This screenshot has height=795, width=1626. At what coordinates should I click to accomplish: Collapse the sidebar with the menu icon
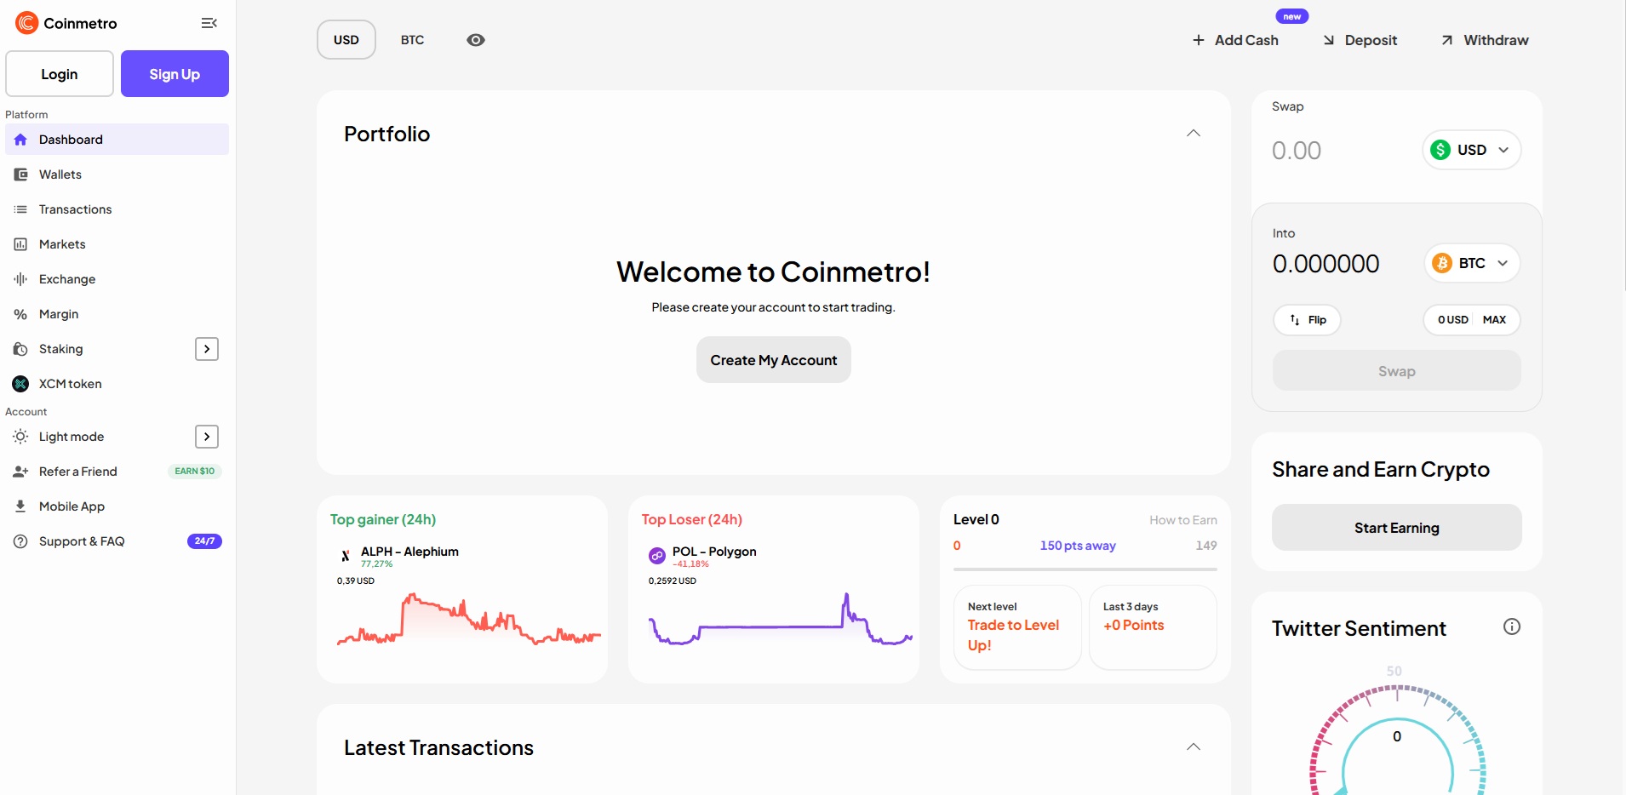click(x=209, y=23)
